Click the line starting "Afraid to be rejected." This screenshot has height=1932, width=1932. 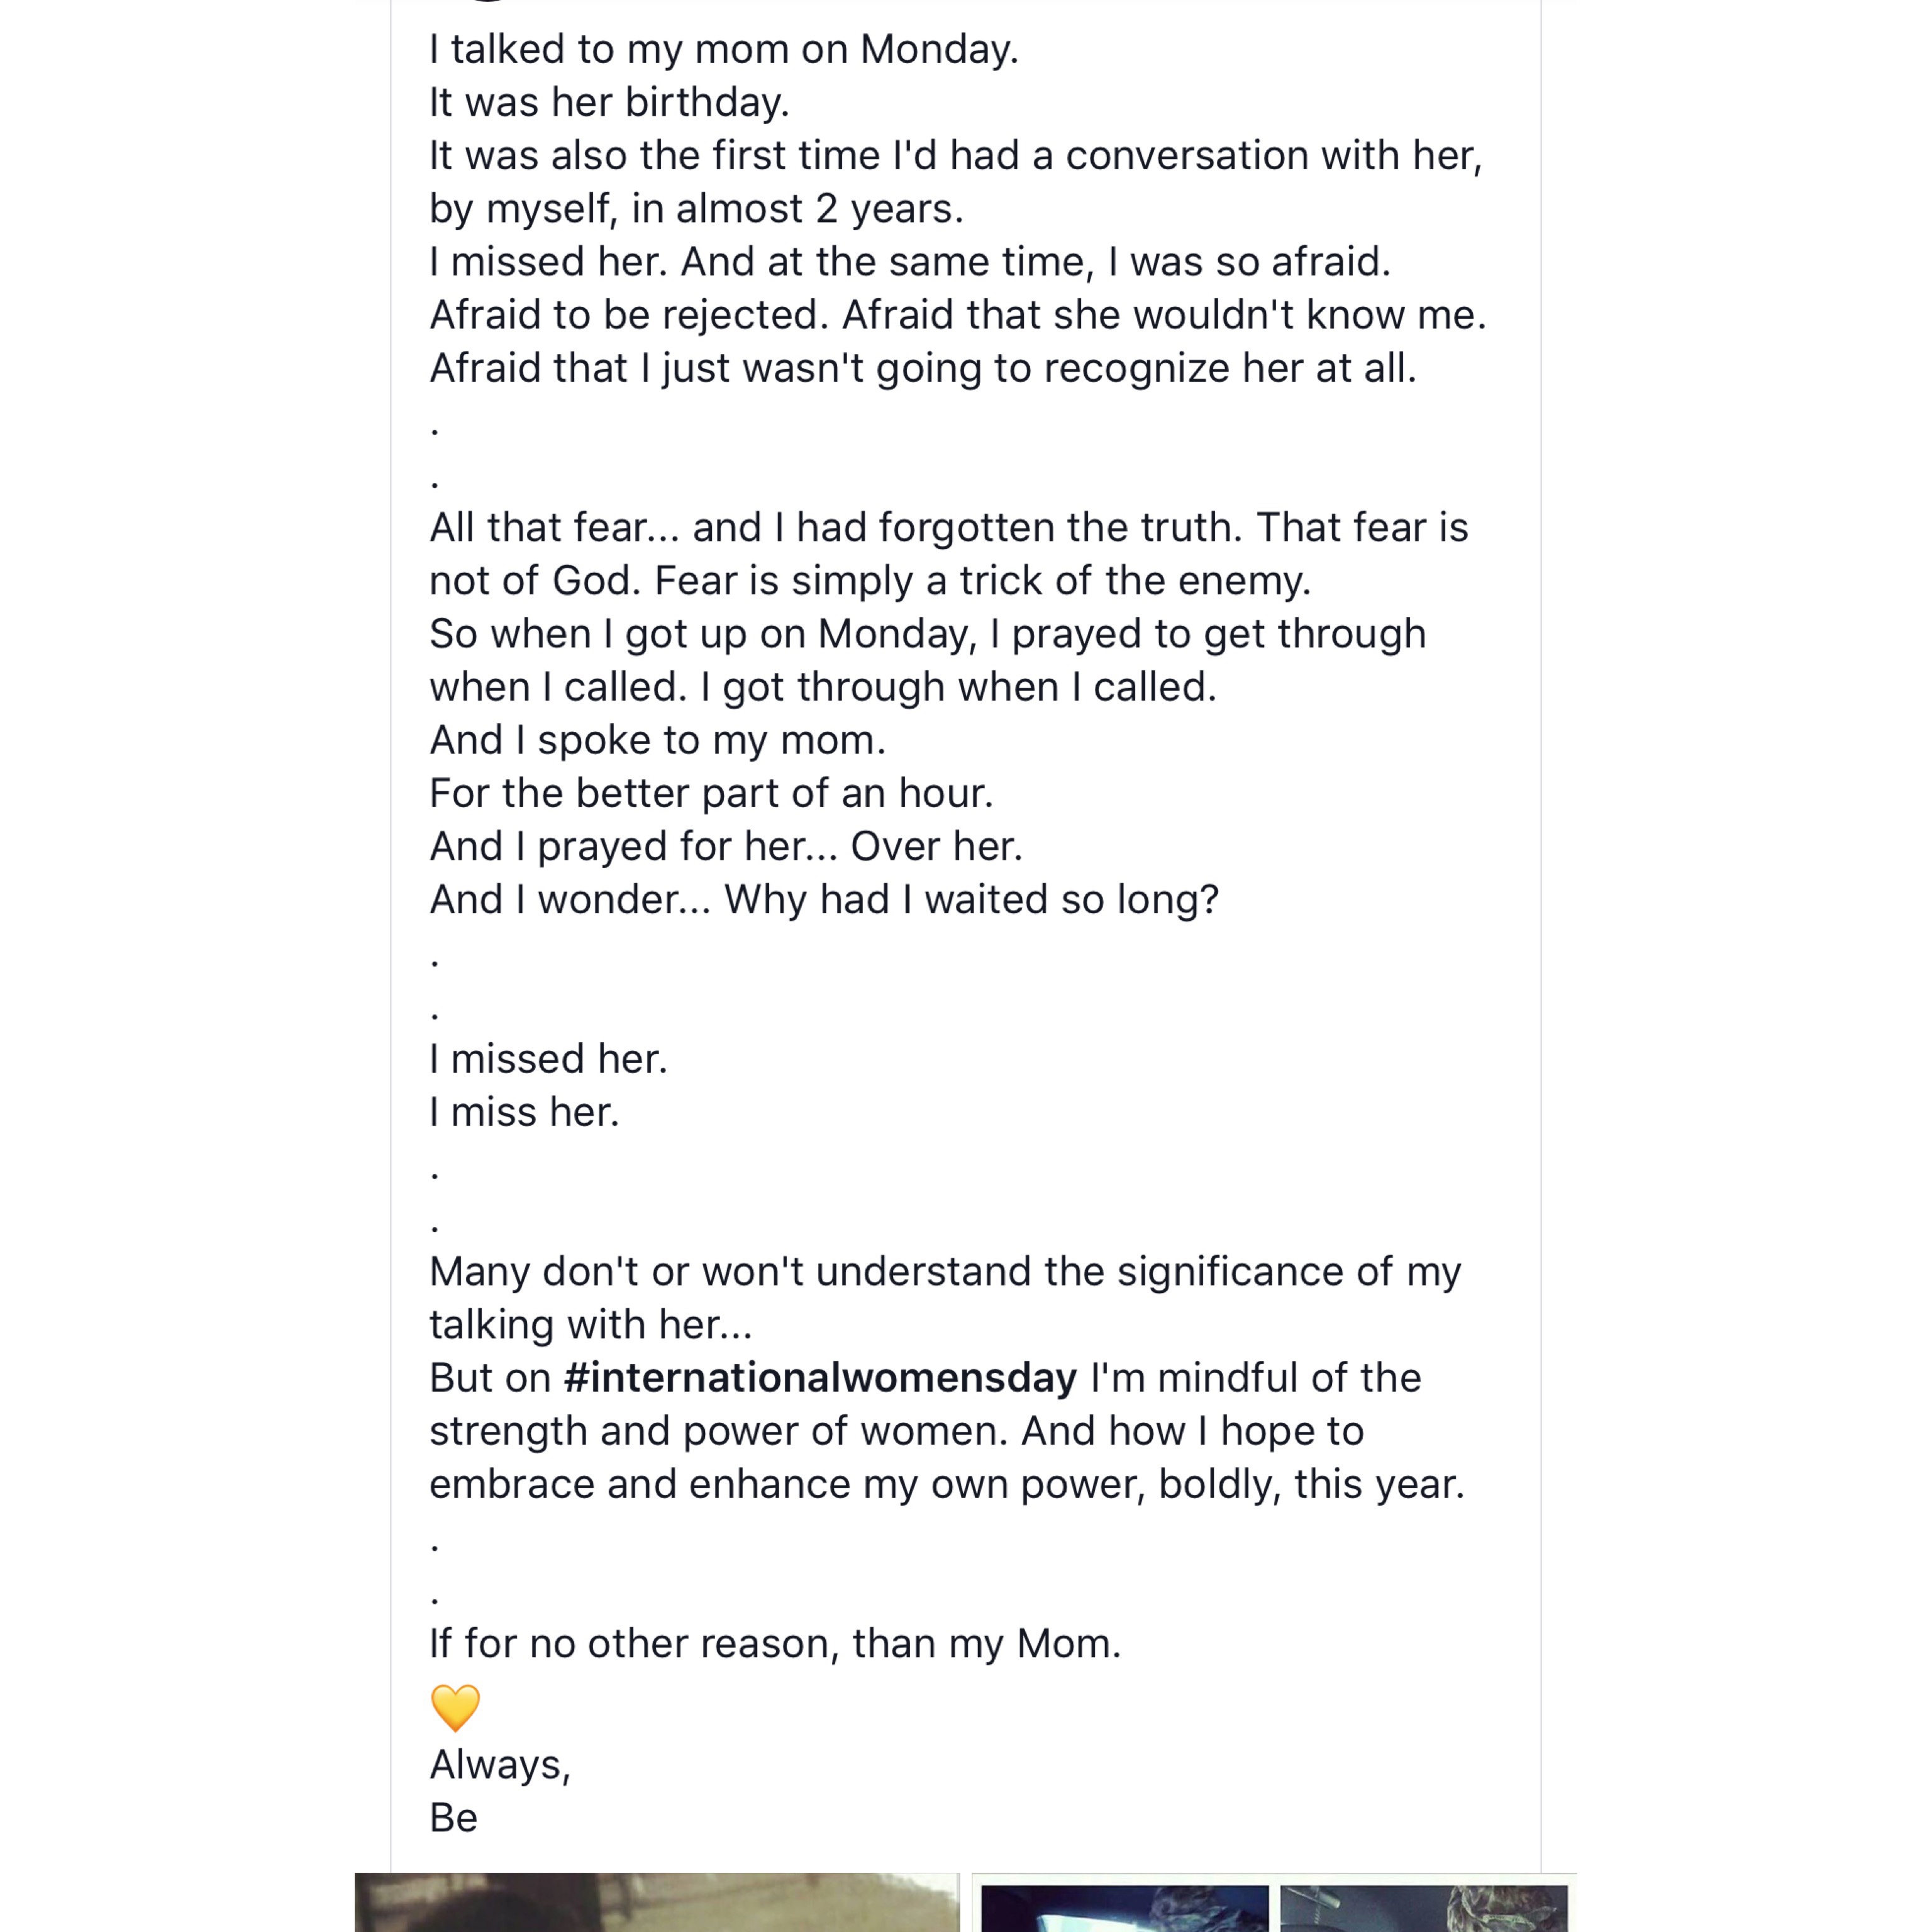pyautogui.click(x=957, y=315)
